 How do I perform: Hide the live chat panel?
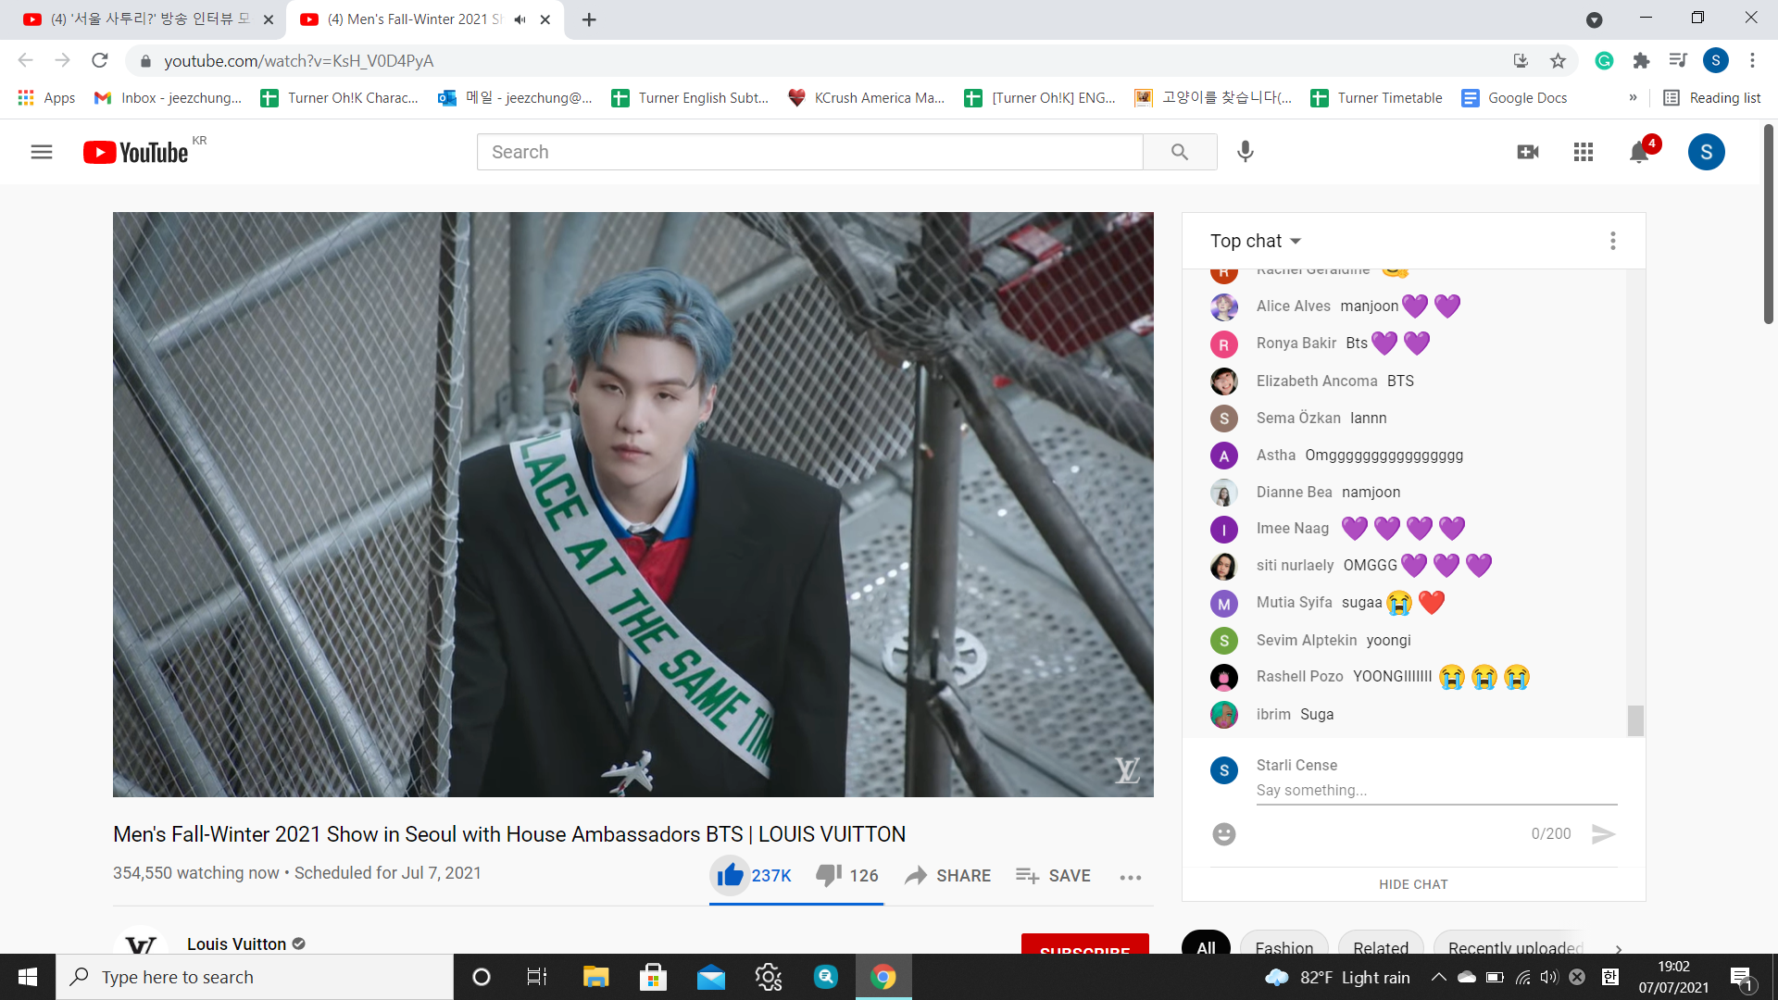[x=1413, y=884]
